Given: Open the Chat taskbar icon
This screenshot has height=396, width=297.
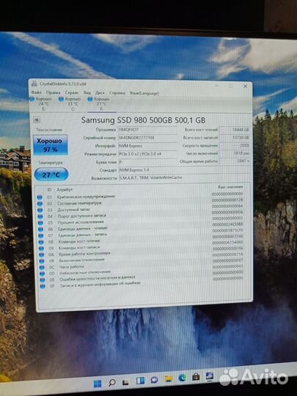Looking at the screenshot, I should [x=154, y=380].
